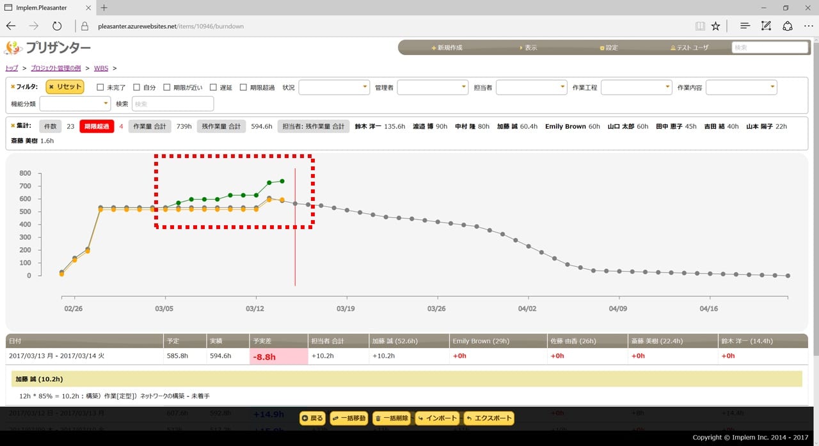Viewport: 819px width, 446px height.
Task: Toggle the 遅延 checkbox
Action: 213,88
